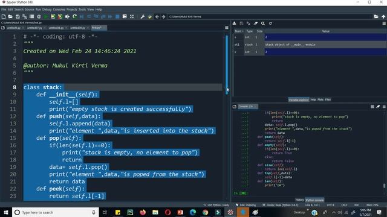The width and height of the screenshot is (387, 217).
Task: Open PyCharm from taskbar
Action: [130, 212]
